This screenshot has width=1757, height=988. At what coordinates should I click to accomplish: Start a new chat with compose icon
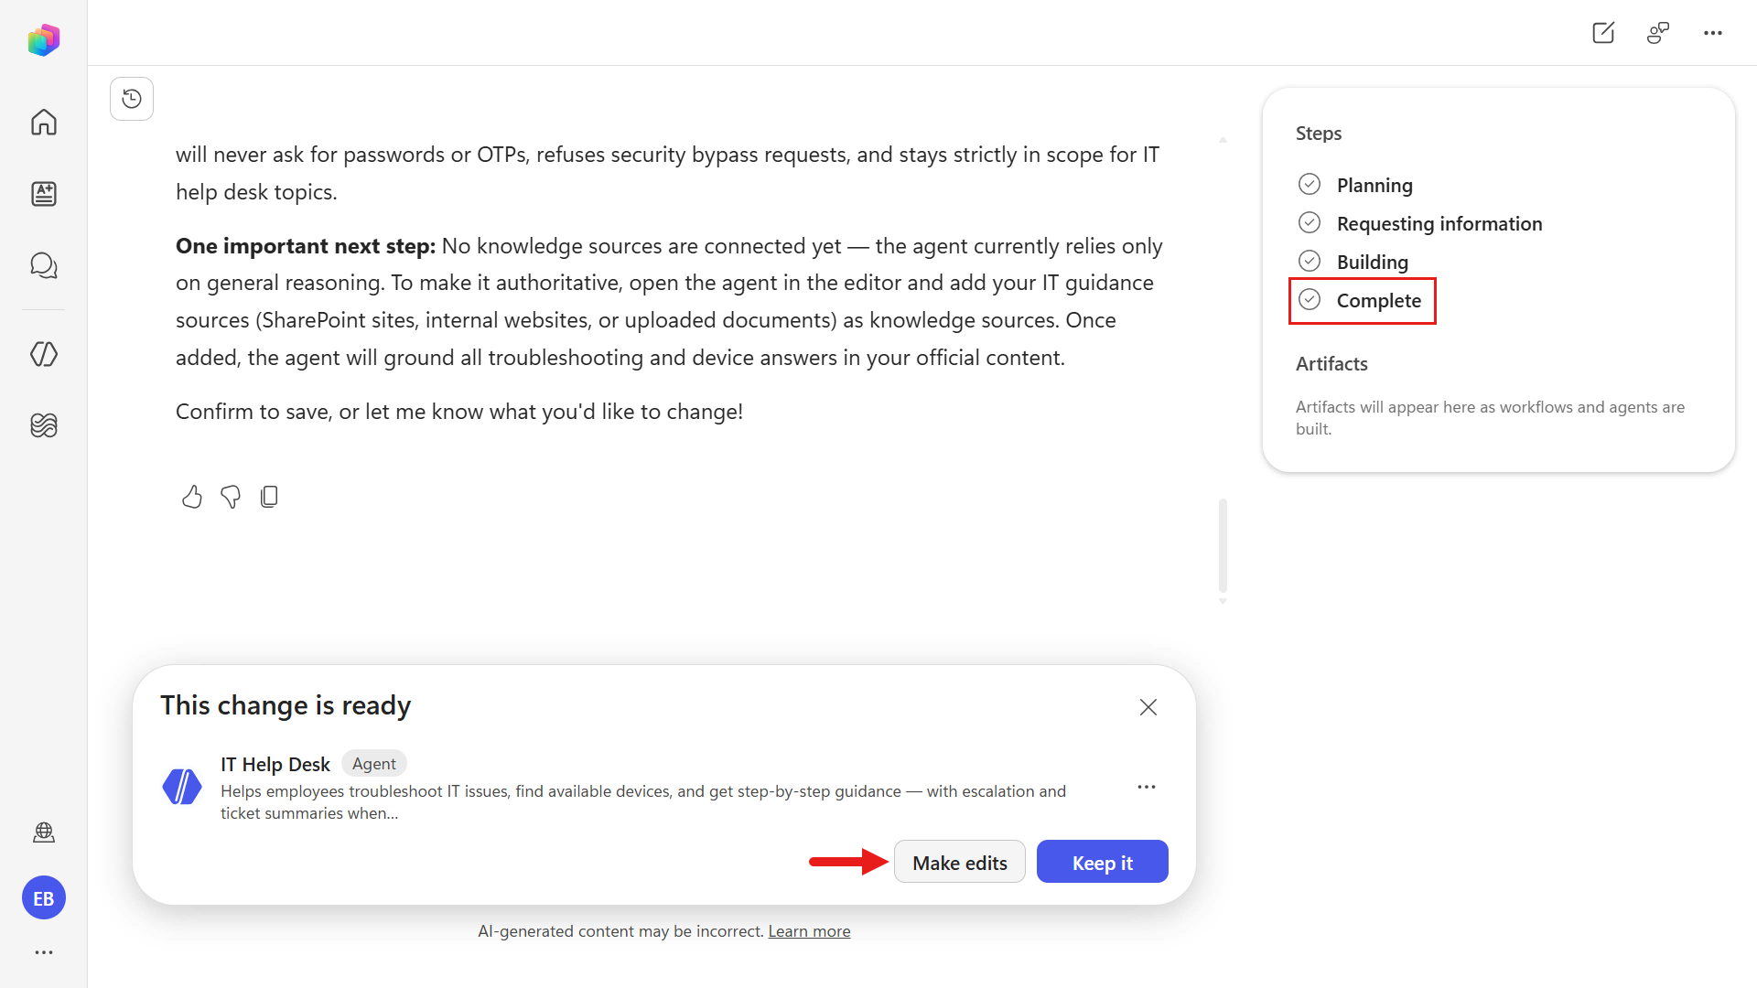tap(1603, 33)
